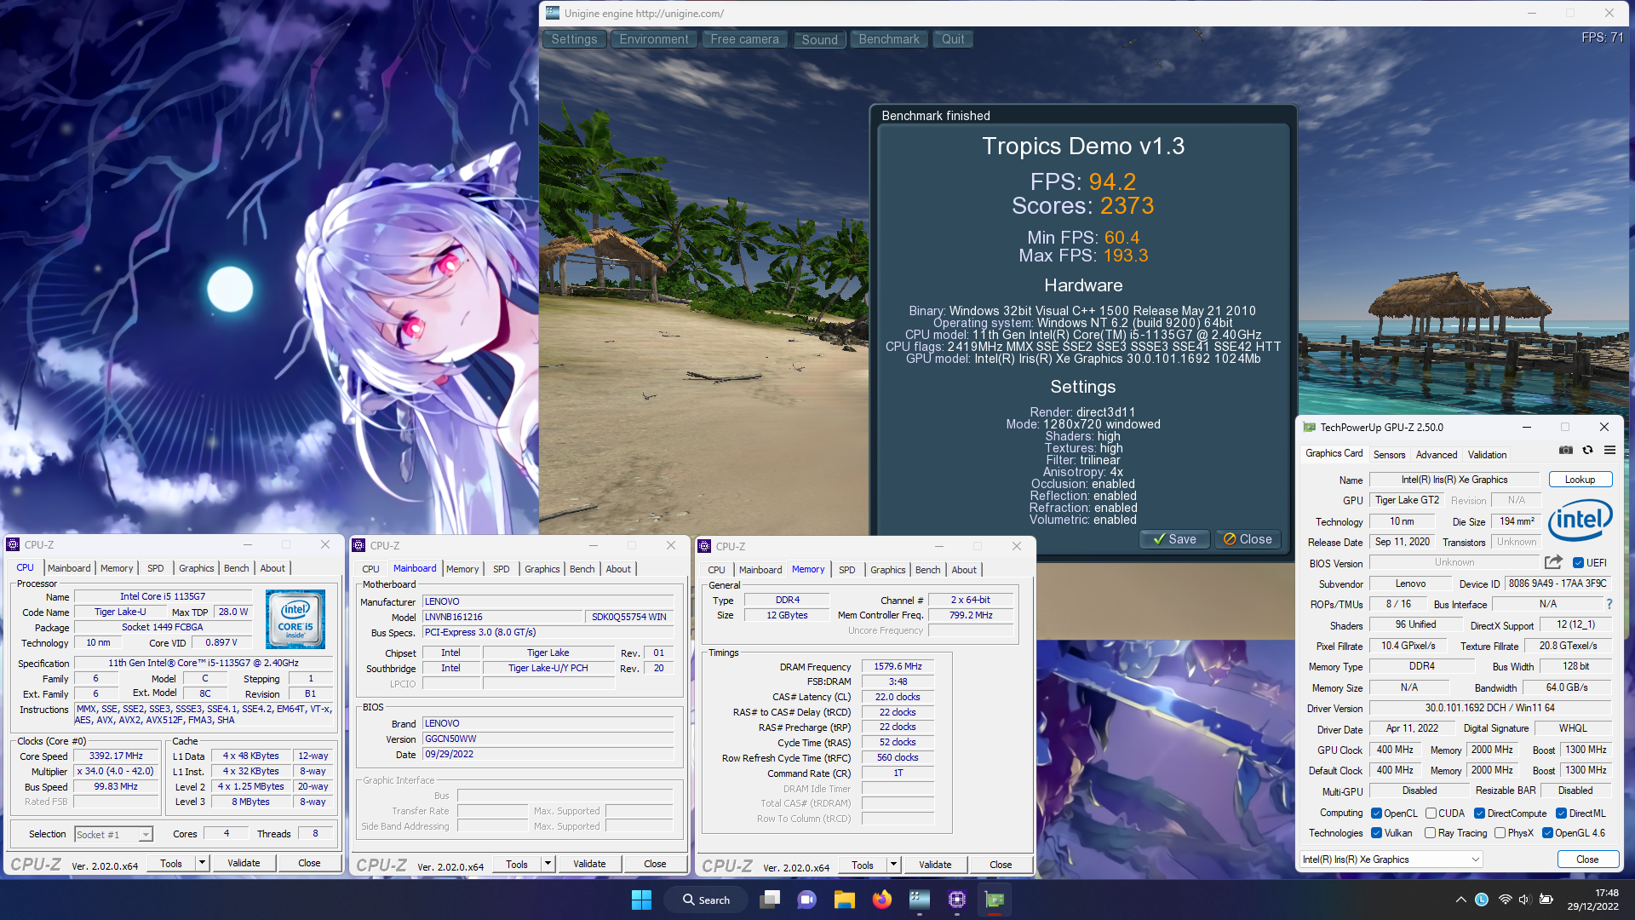Screen dimensions: 1635x920
Task: Close the Benchmark finished dialog
Action: pos(1248,538)
